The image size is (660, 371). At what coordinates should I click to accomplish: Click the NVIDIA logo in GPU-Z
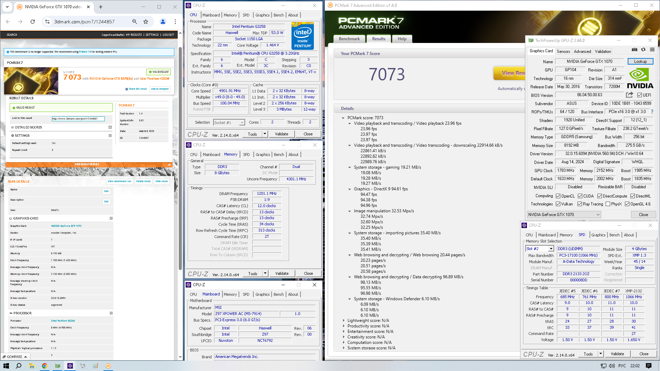pyautogui.click(x=640, y=79)
